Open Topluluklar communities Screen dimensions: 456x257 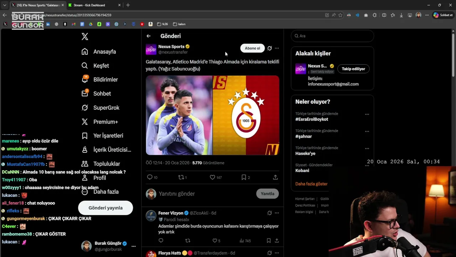tap(101, 164)
